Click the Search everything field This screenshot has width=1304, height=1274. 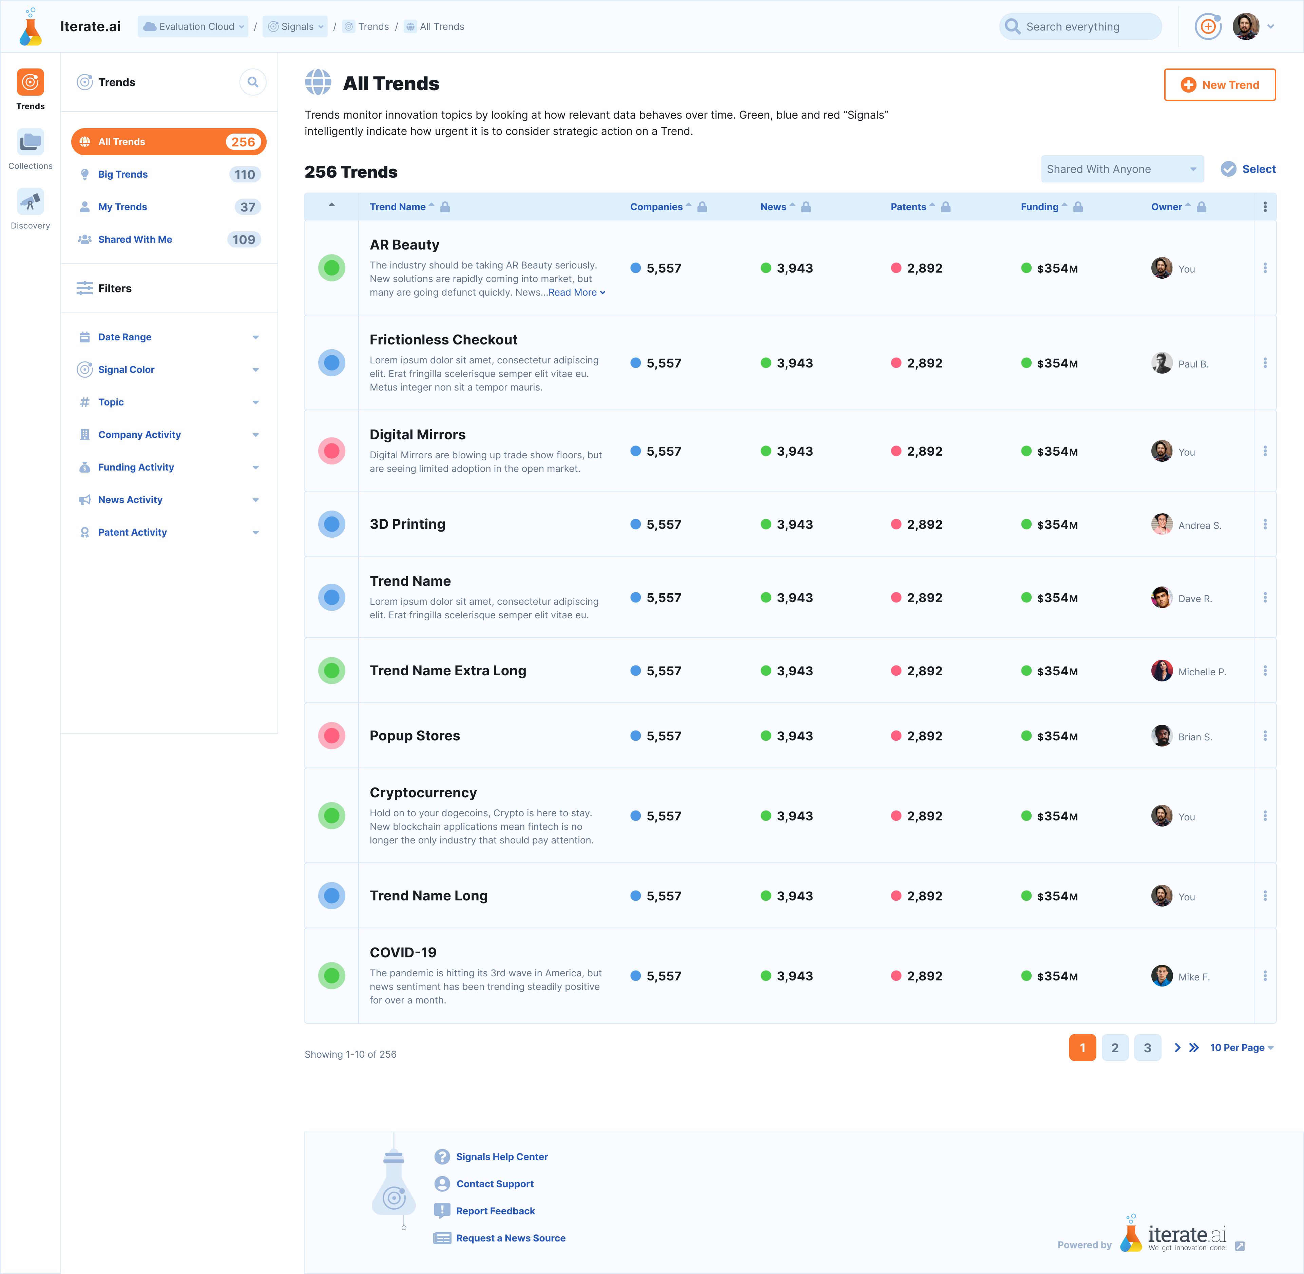point(1080,27)
